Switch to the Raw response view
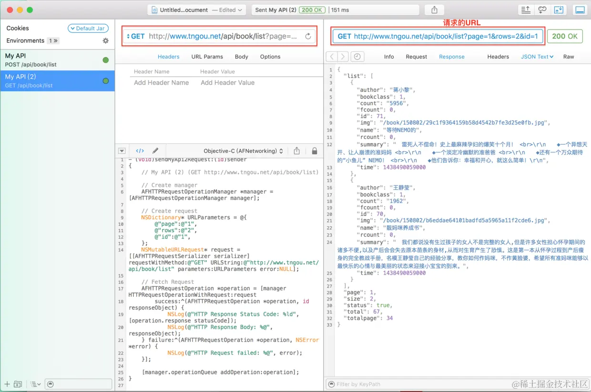 click(569, 57)
